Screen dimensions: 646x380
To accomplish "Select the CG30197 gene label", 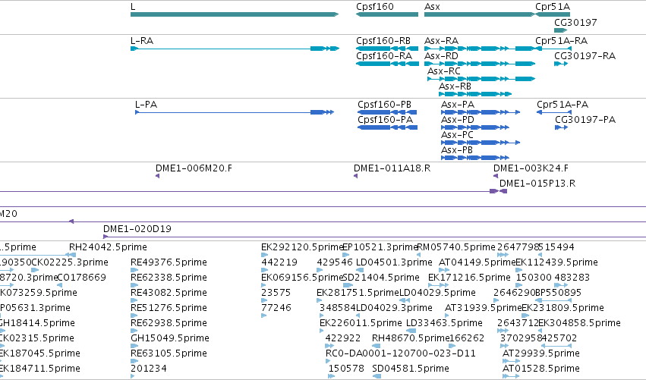I will click(x=575, y=23).
